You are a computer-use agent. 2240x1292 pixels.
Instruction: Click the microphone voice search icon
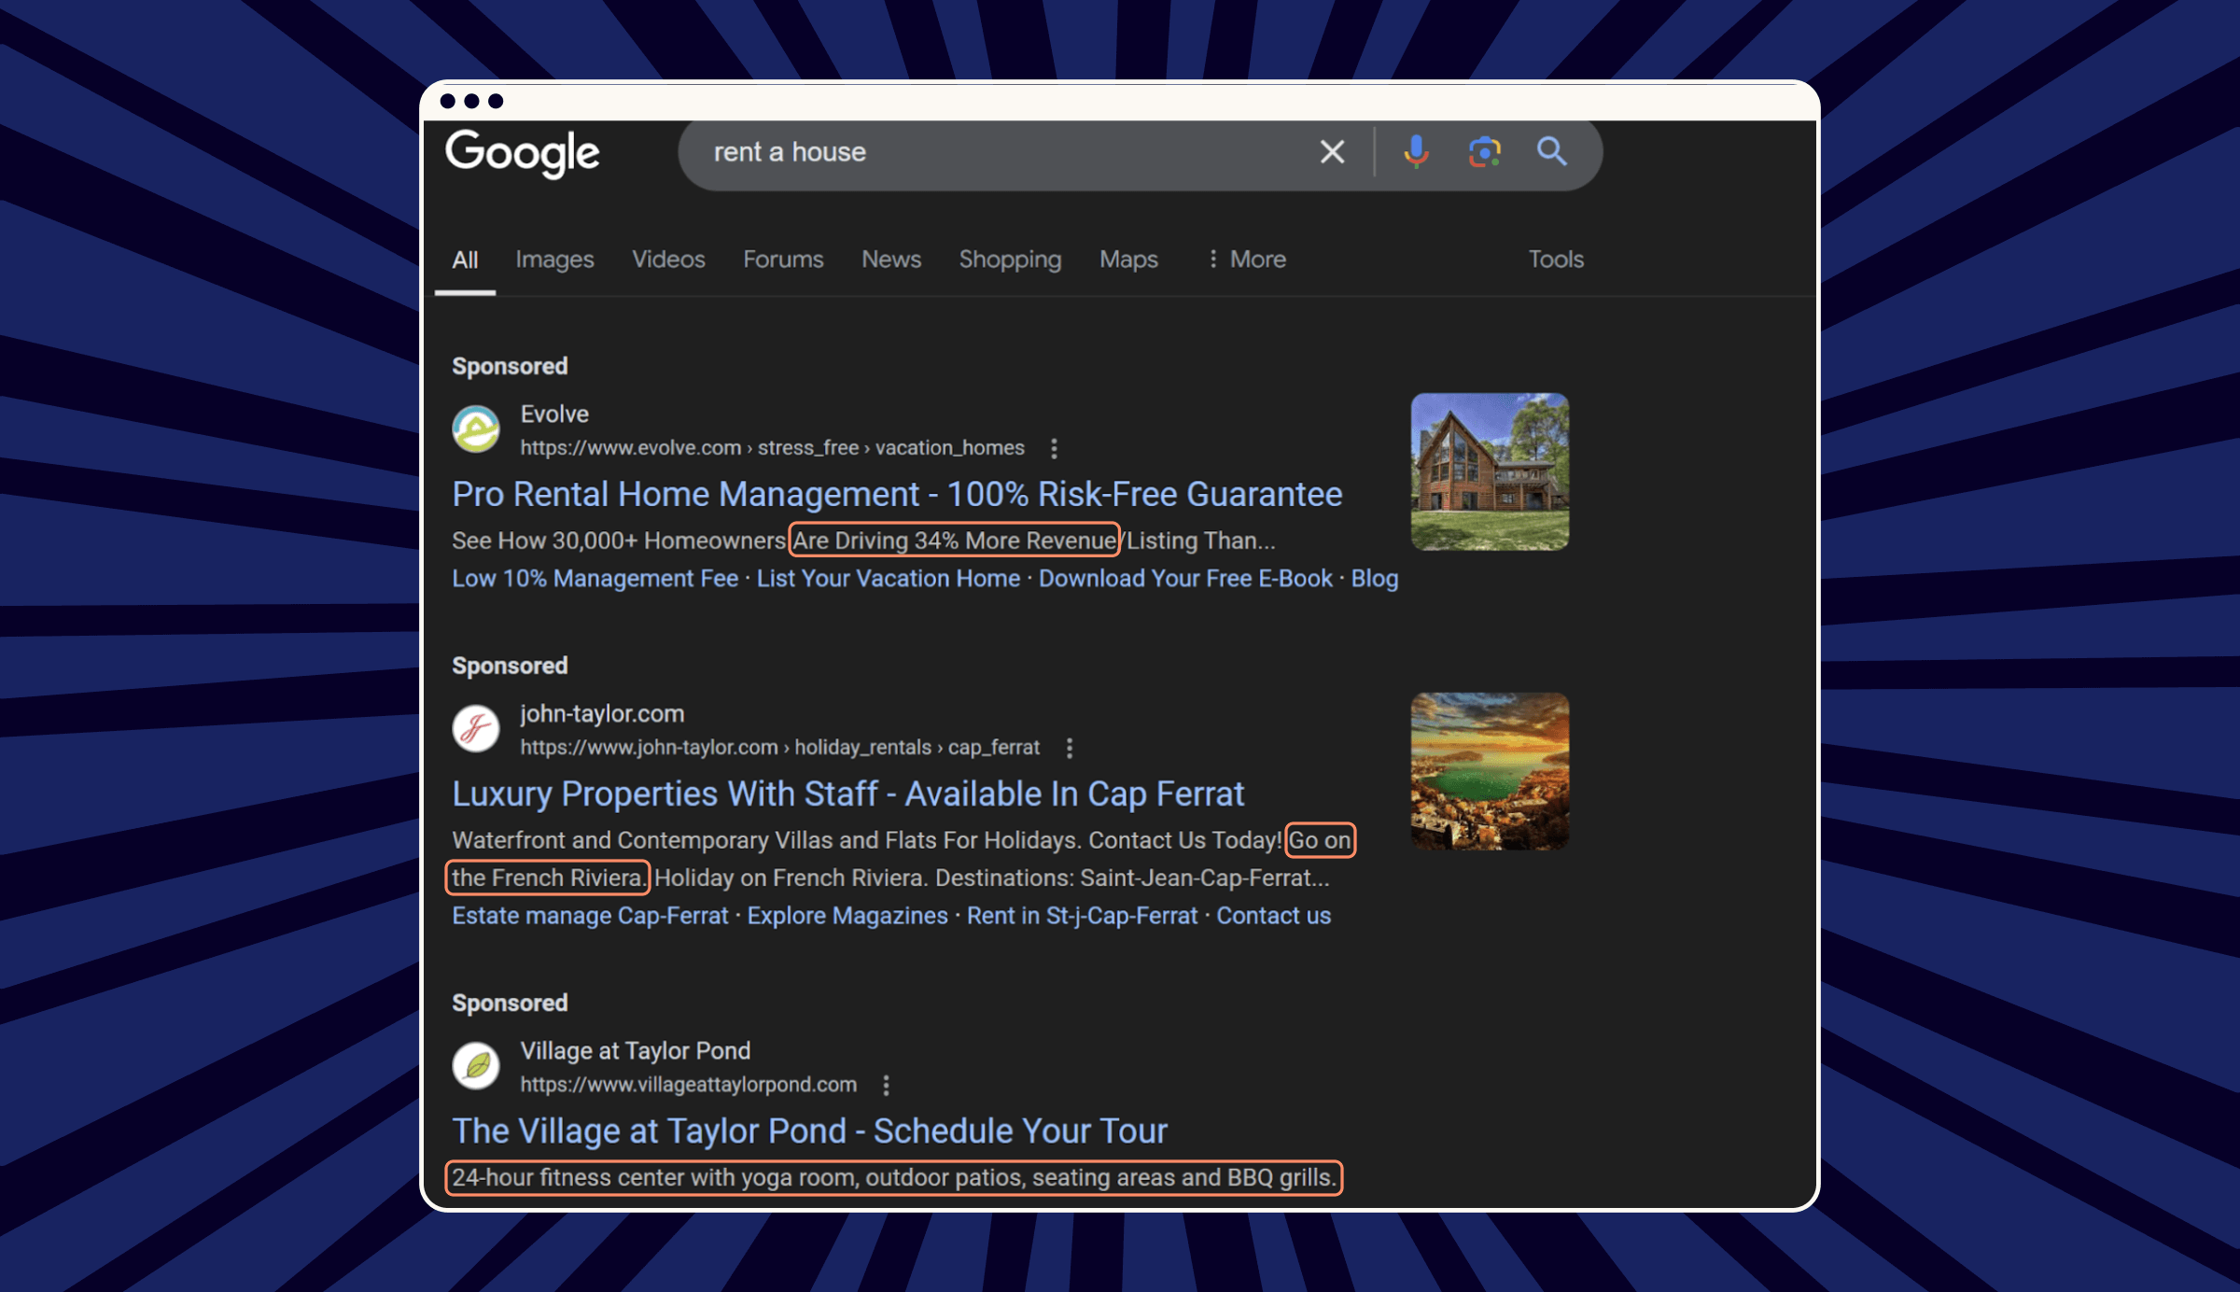click(1417, 152)
